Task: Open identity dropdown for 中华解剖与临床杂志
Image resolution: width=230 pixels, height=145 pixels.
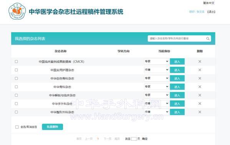Action: 156,95
